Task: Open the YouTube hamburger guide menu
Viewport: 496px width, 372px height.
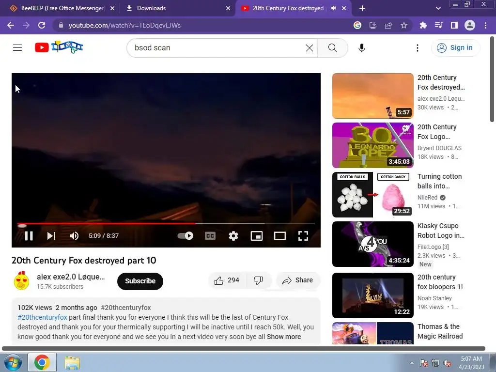Action: click(x=17, y=47)
